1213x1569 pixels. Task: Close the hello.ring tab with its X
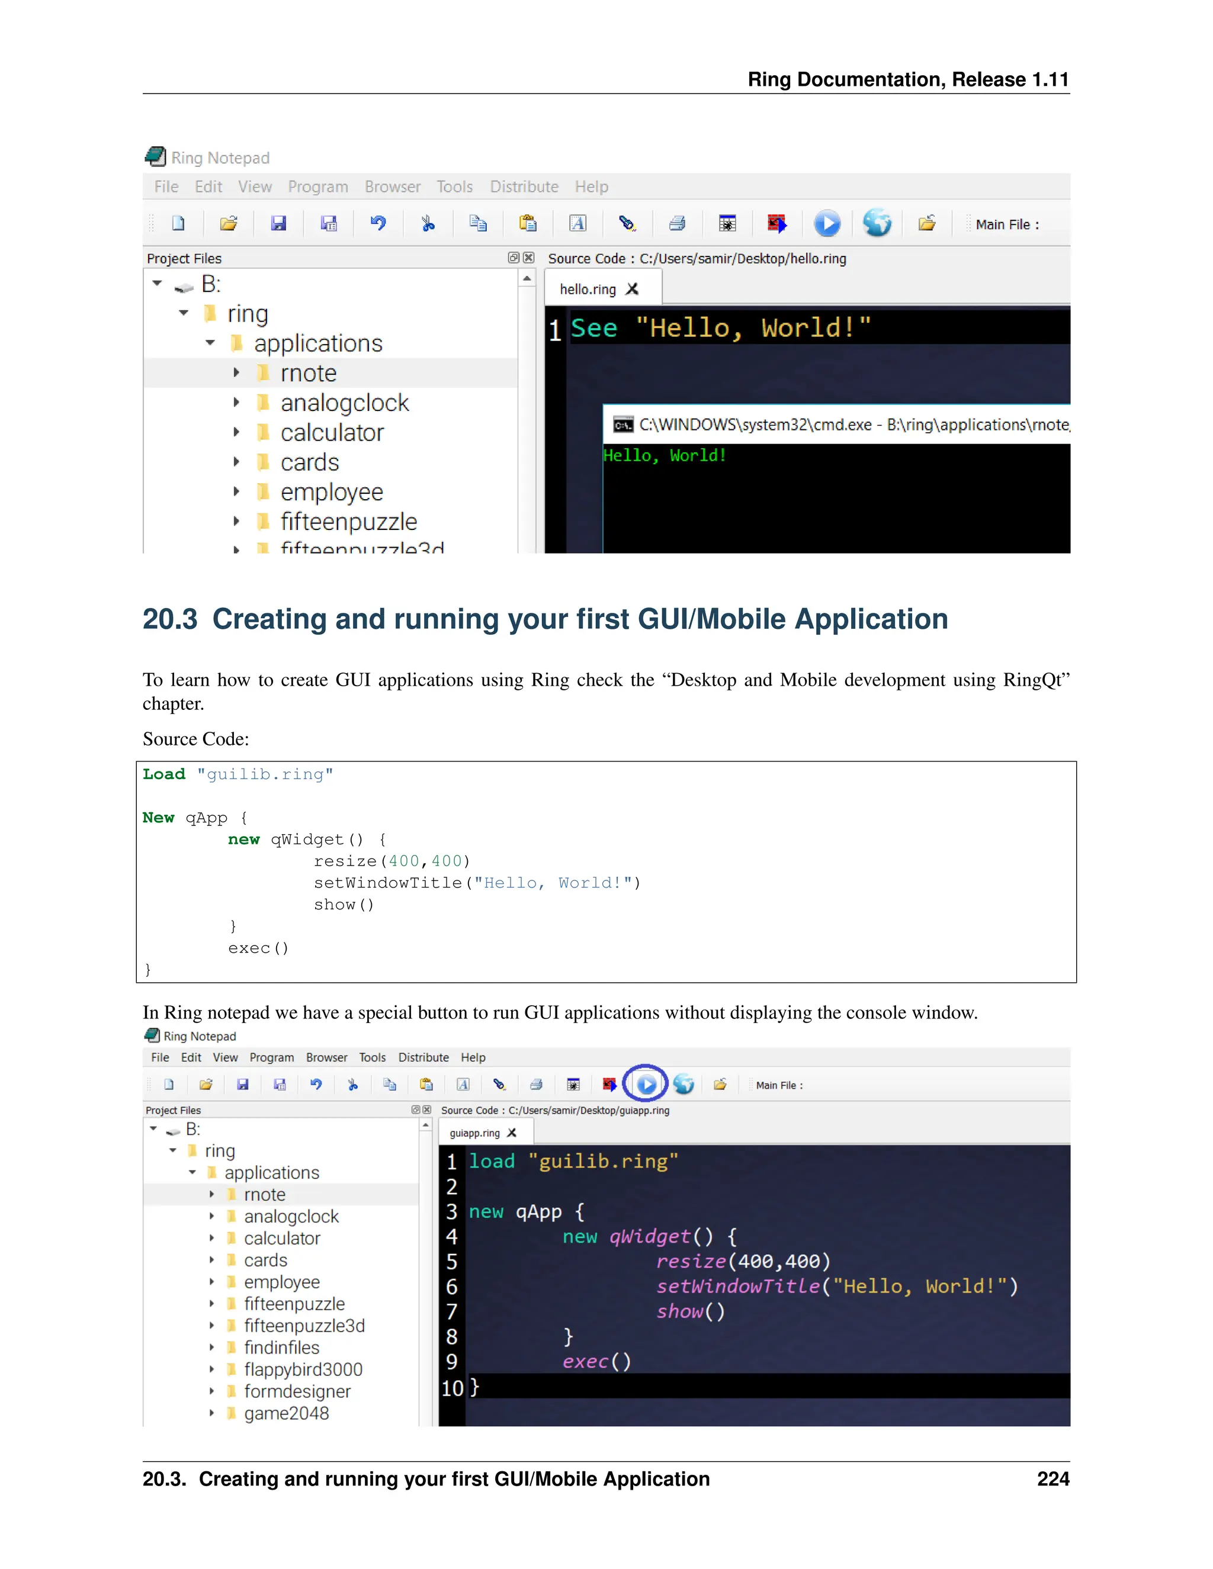pyautogui.click(x=633, y=289)
